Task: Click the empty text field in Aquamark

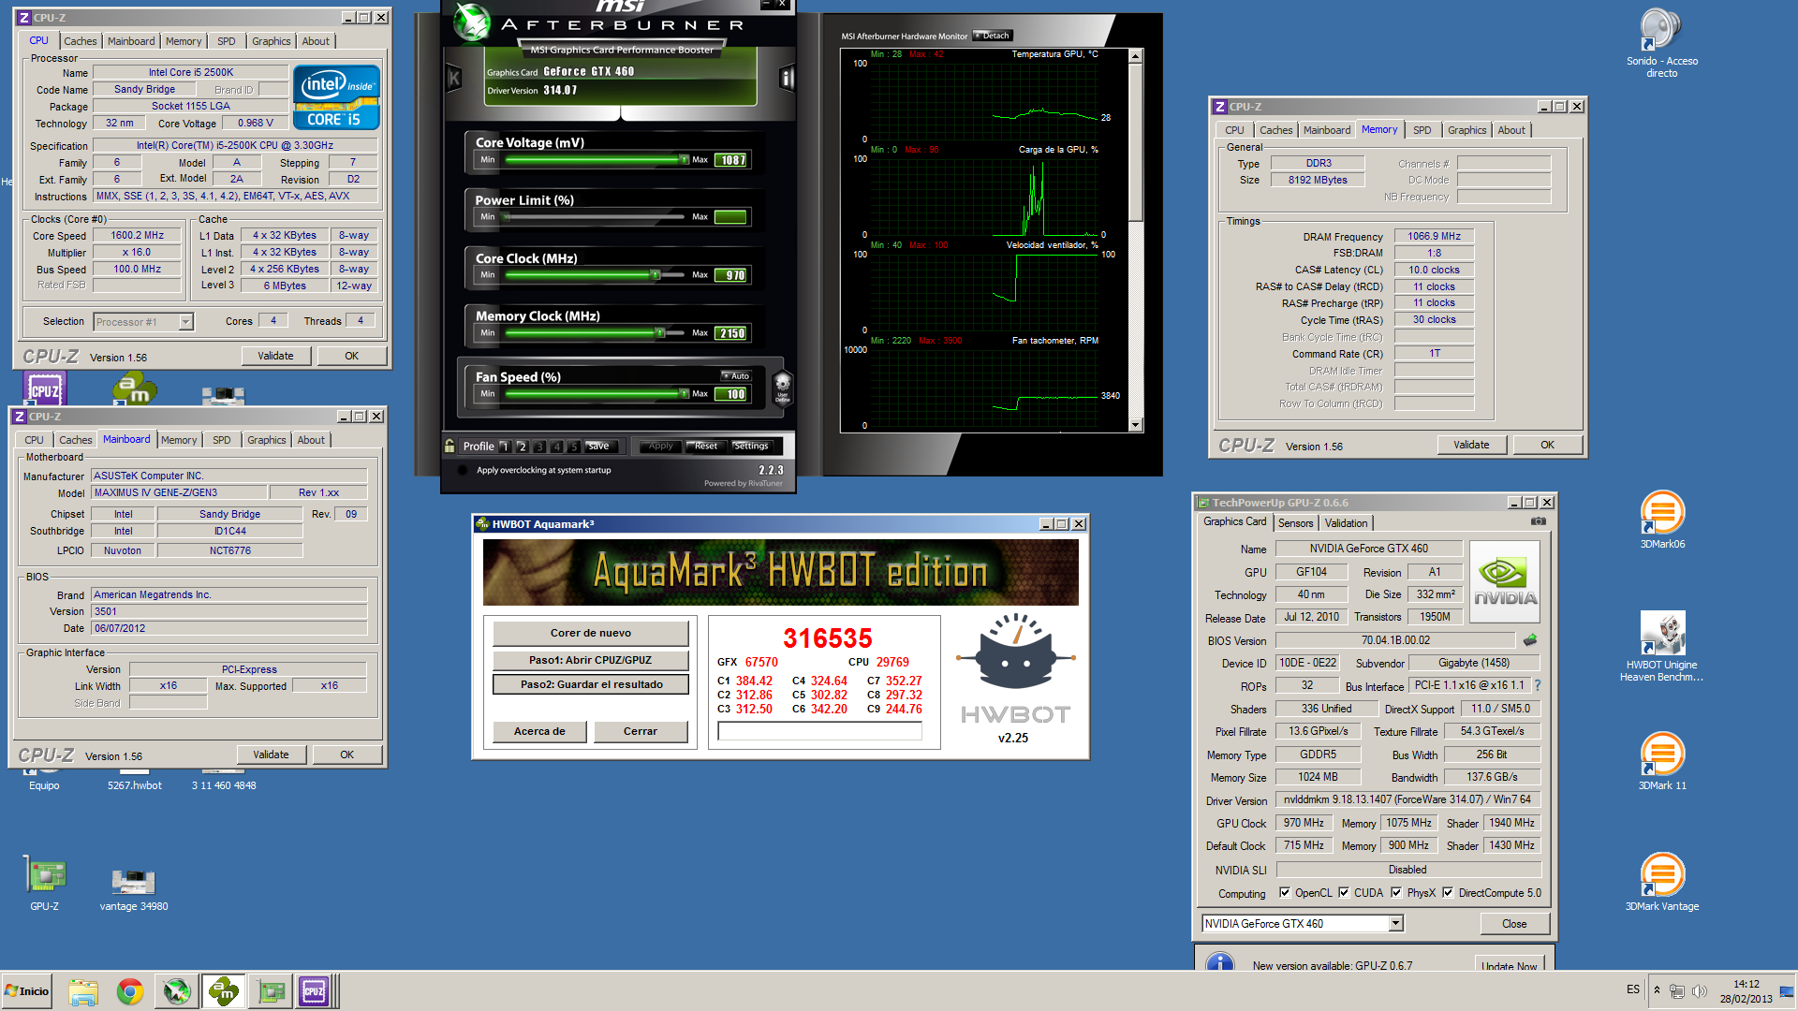Action: pyautogui.click(x=819, y=732)
